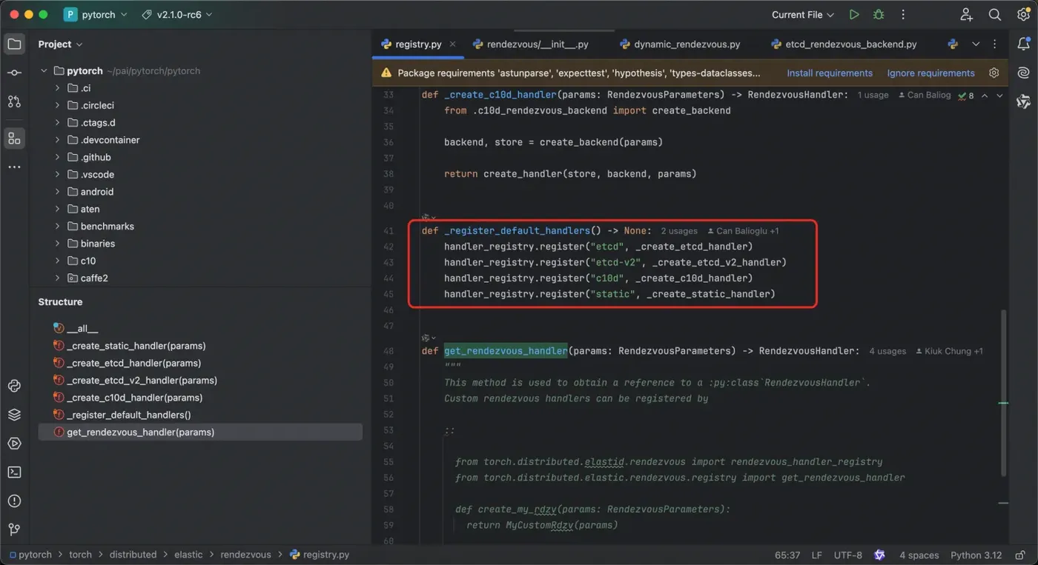Screen dimensions: 1038x565
Task: Click the 2 usages inlay hint
Action: click(x=678, y=231)
